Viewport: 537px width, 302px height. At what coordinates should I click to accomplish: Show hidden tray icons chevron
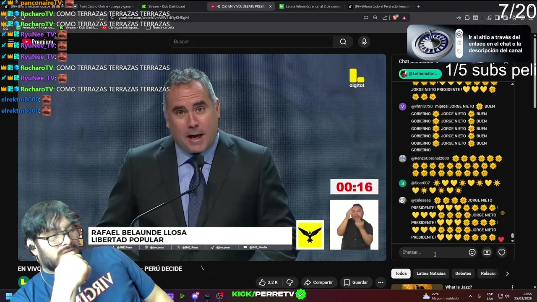pos(470,296)
